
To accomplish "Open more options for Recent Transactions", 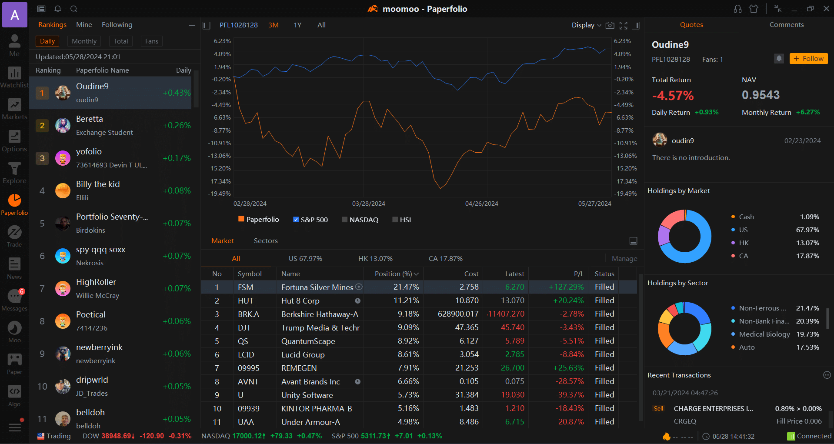I will [x=827, y=375].
